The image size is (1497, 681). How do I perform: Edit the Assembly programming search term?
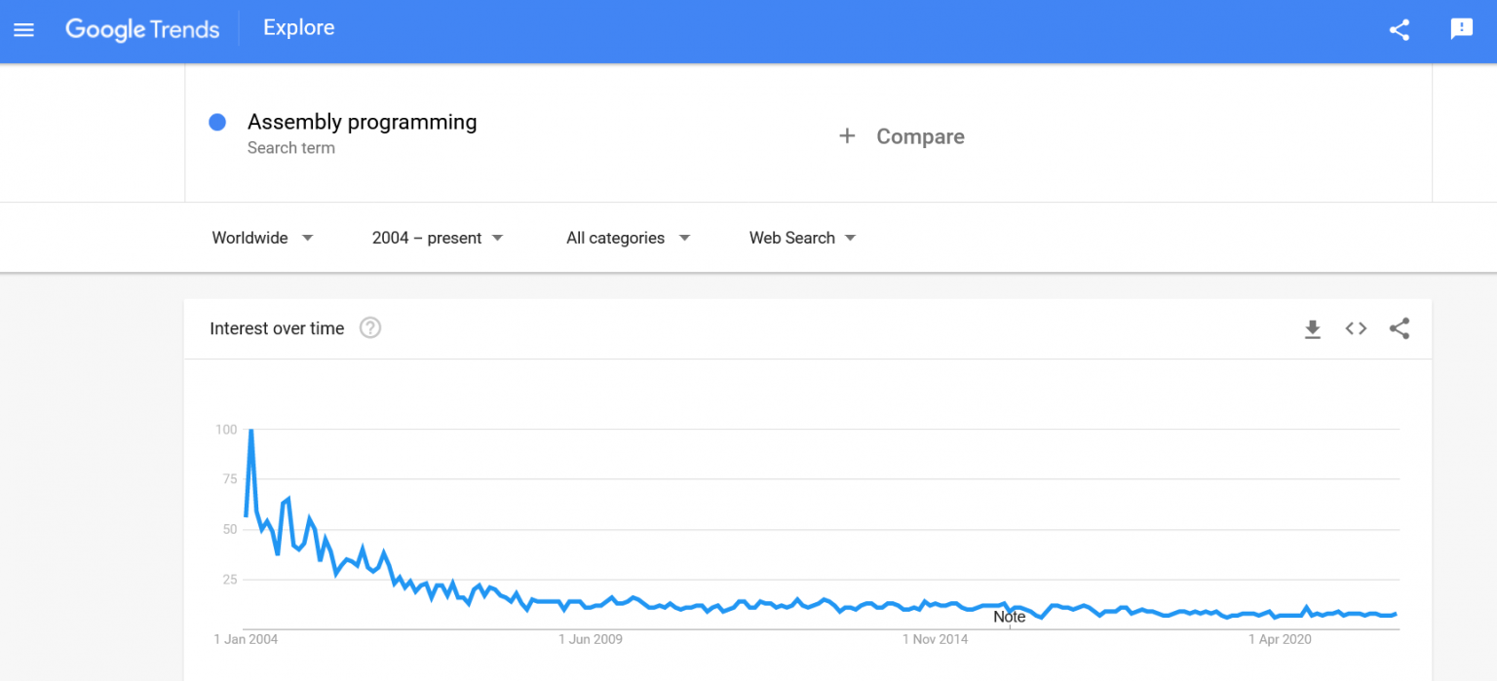pyautogui.click(x=362, y=123)
